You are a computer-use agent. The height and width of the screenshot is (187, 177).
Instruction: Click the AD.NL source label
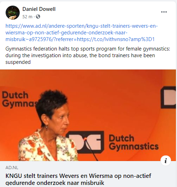[12, 168]
